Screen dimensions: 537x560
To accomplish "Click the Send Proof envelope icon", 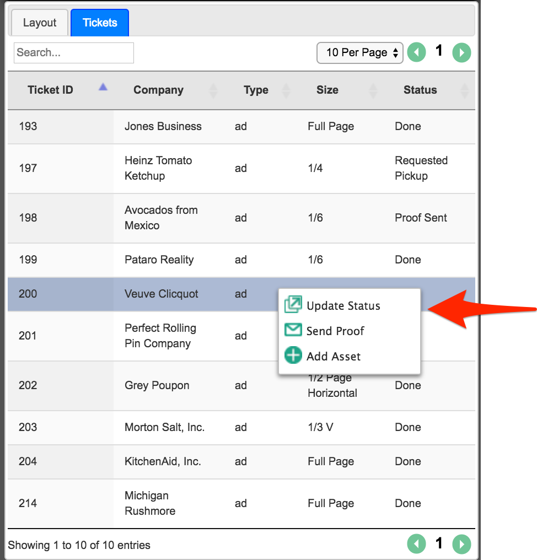I will (x=293, y=330).
